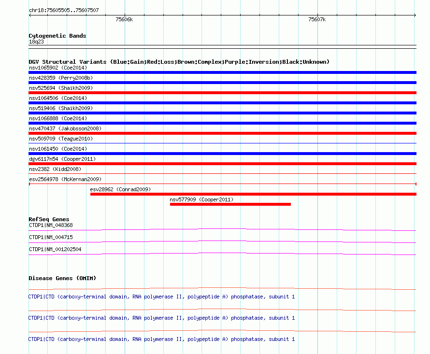The image size is (430, 354).
Task: Click the chr18:75605505..75607507 coordinate label
Action: [x=64, y=11]
